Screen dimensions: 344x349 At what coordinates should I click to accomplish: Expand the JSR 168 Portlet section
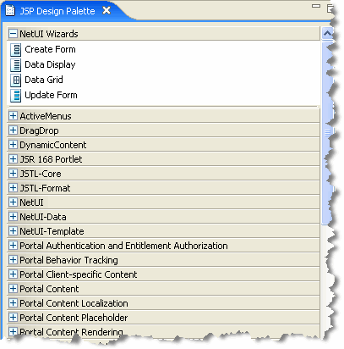pyautogui.click(x=13, y=159)
